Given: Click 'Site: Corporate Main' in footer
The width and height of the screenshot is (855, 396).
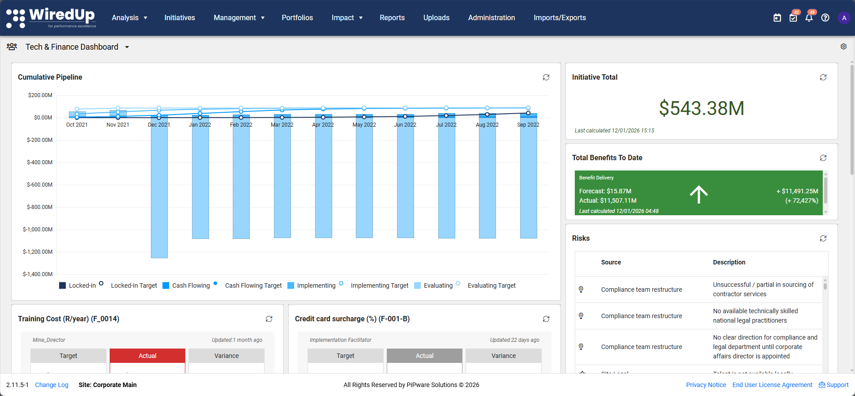Looking at the screenshot, I should 108,385.
